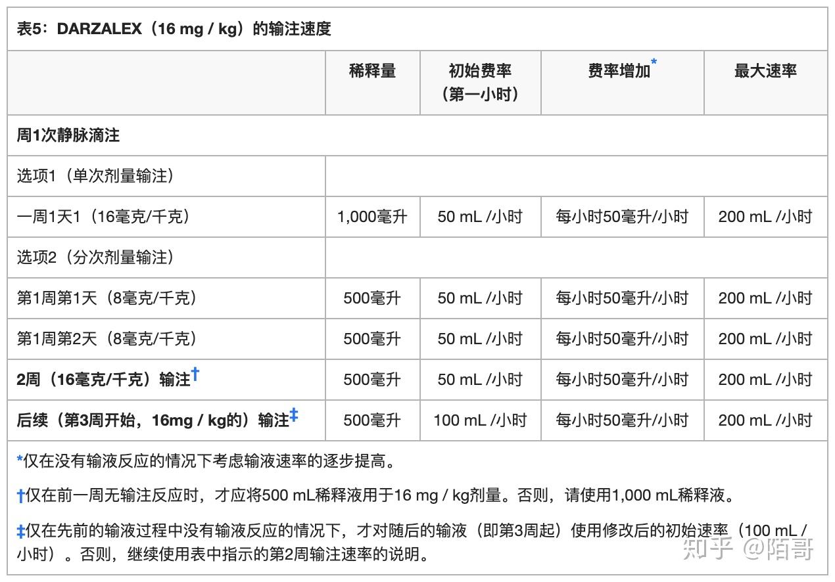The image size is (835, 582).
Task: Click 每小时50毫升/小时 in the 一周1天1 row
Action: click(622, 217)
